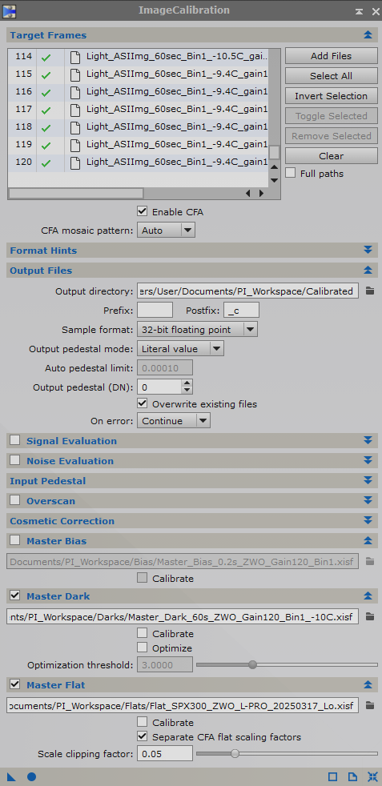Click the Postfix input field
The image size is (382, 786).
(242, 311)
